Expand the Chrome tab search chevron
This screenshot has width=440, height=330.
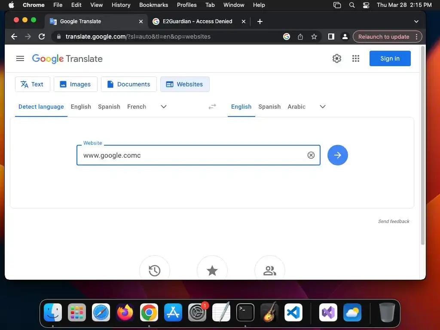click(416, 21)
